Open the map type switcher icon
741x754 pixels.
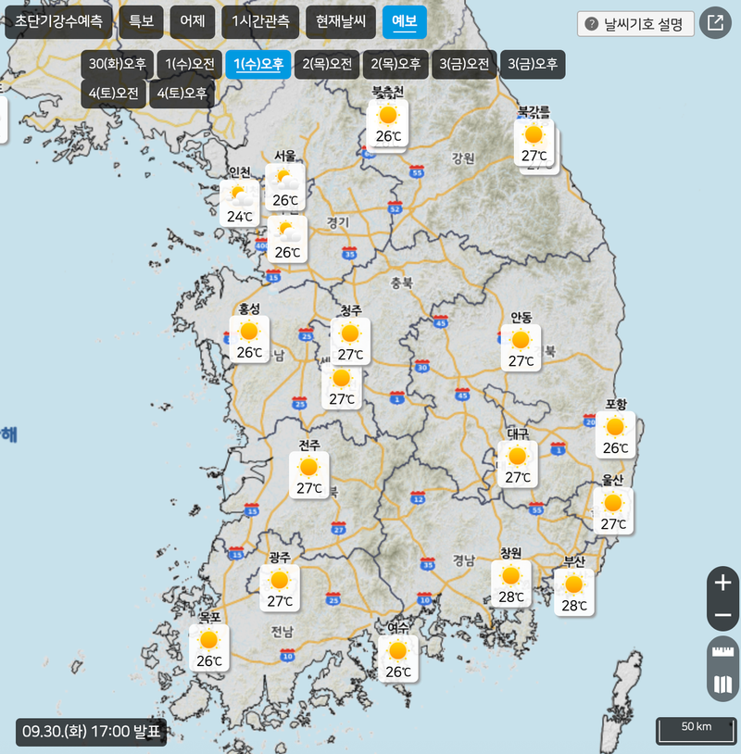pyautogui.click(x=723, y=686)
